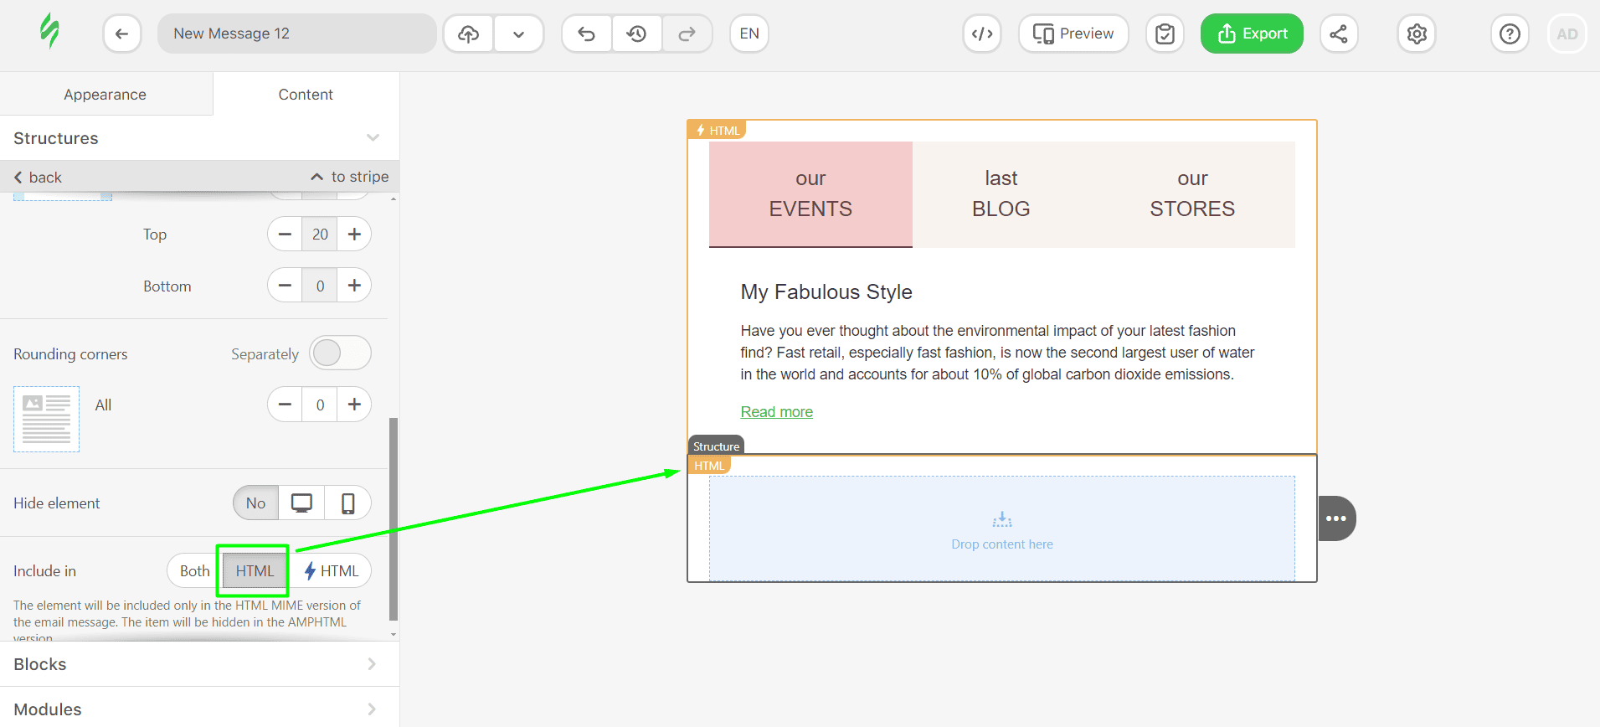Select AMP HTML lightning option
This screenshot has width=1600, height=727.
(332, 571)
